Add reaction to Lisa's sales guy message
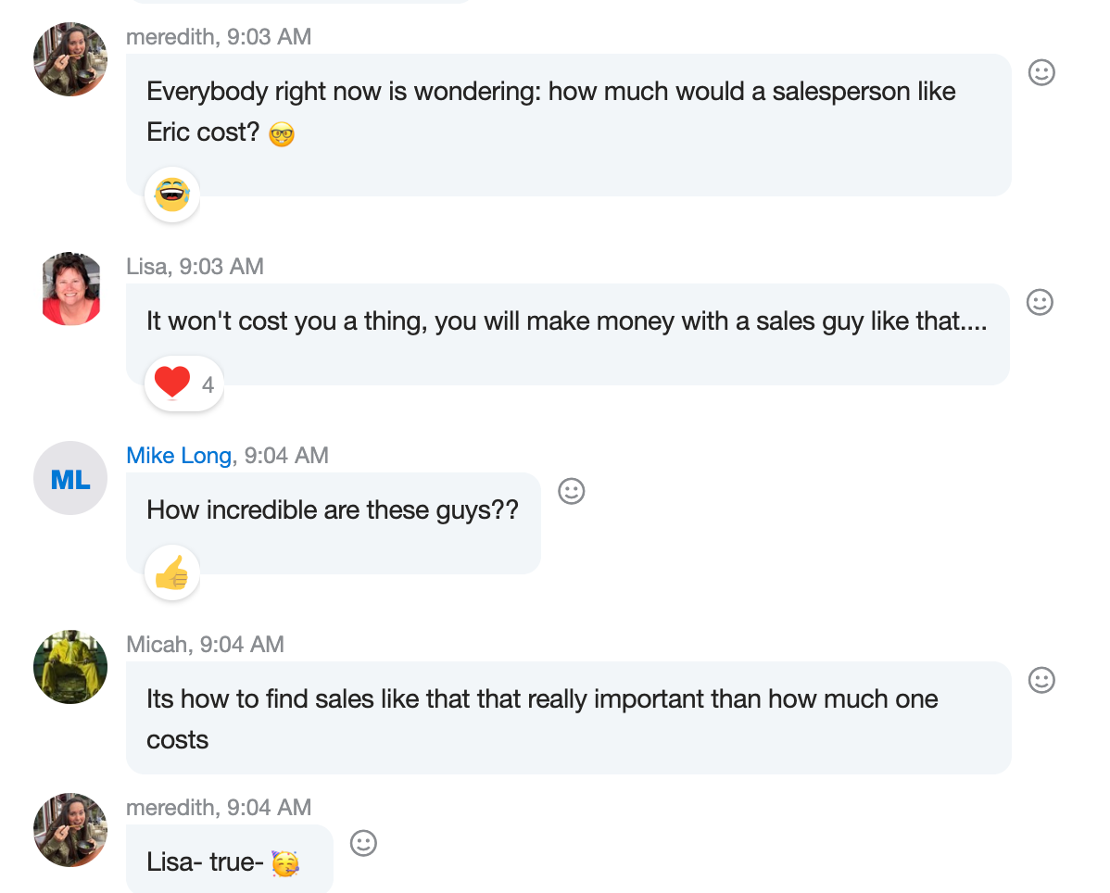The width and height of the screenshot is (1110, 893). coord(1040,302)
